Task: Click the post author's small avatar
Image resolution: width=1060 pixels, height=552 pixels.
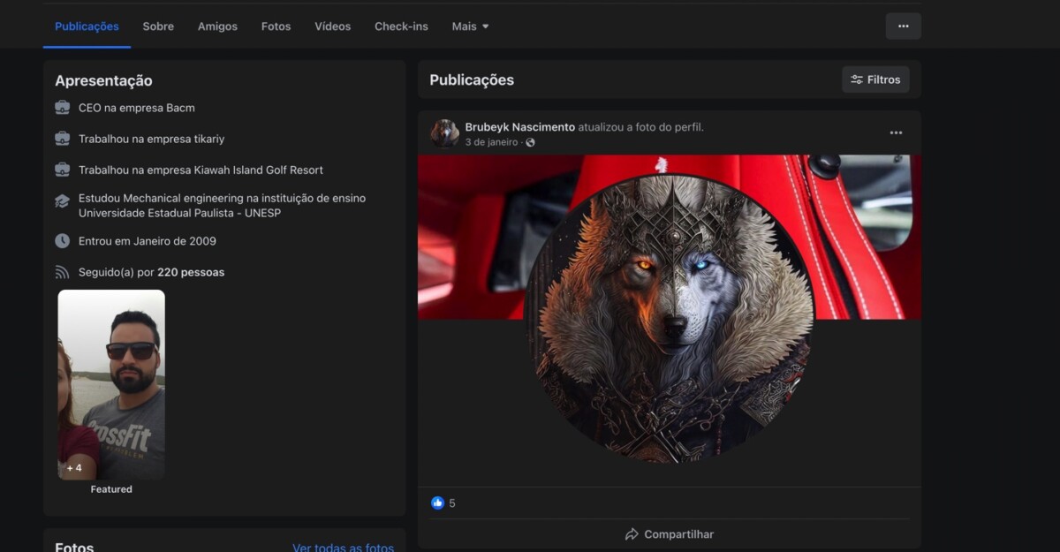Action: [x=444, y=133]
